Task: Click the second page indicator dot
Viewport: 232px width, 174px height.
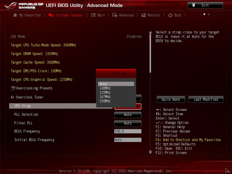Action: (209, 14)
